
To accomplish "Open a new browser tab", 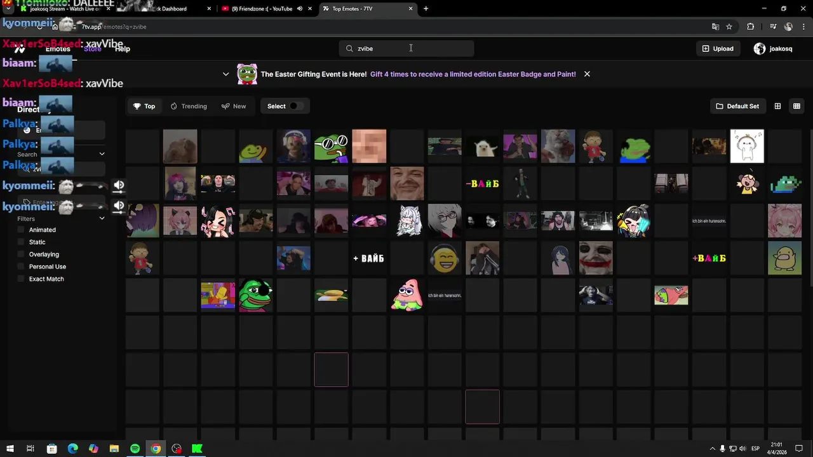I will pos(426,9).
